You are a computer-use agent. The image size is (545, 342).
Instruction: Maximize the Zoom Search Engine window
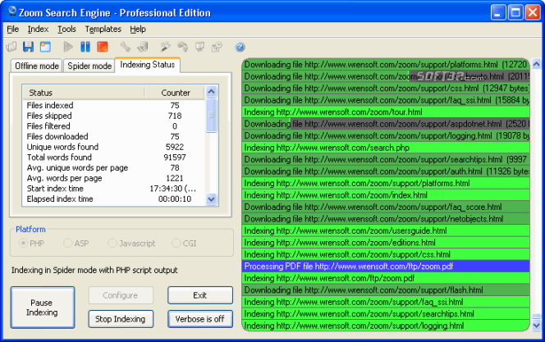pyautogui.click(x=515, y=12)
